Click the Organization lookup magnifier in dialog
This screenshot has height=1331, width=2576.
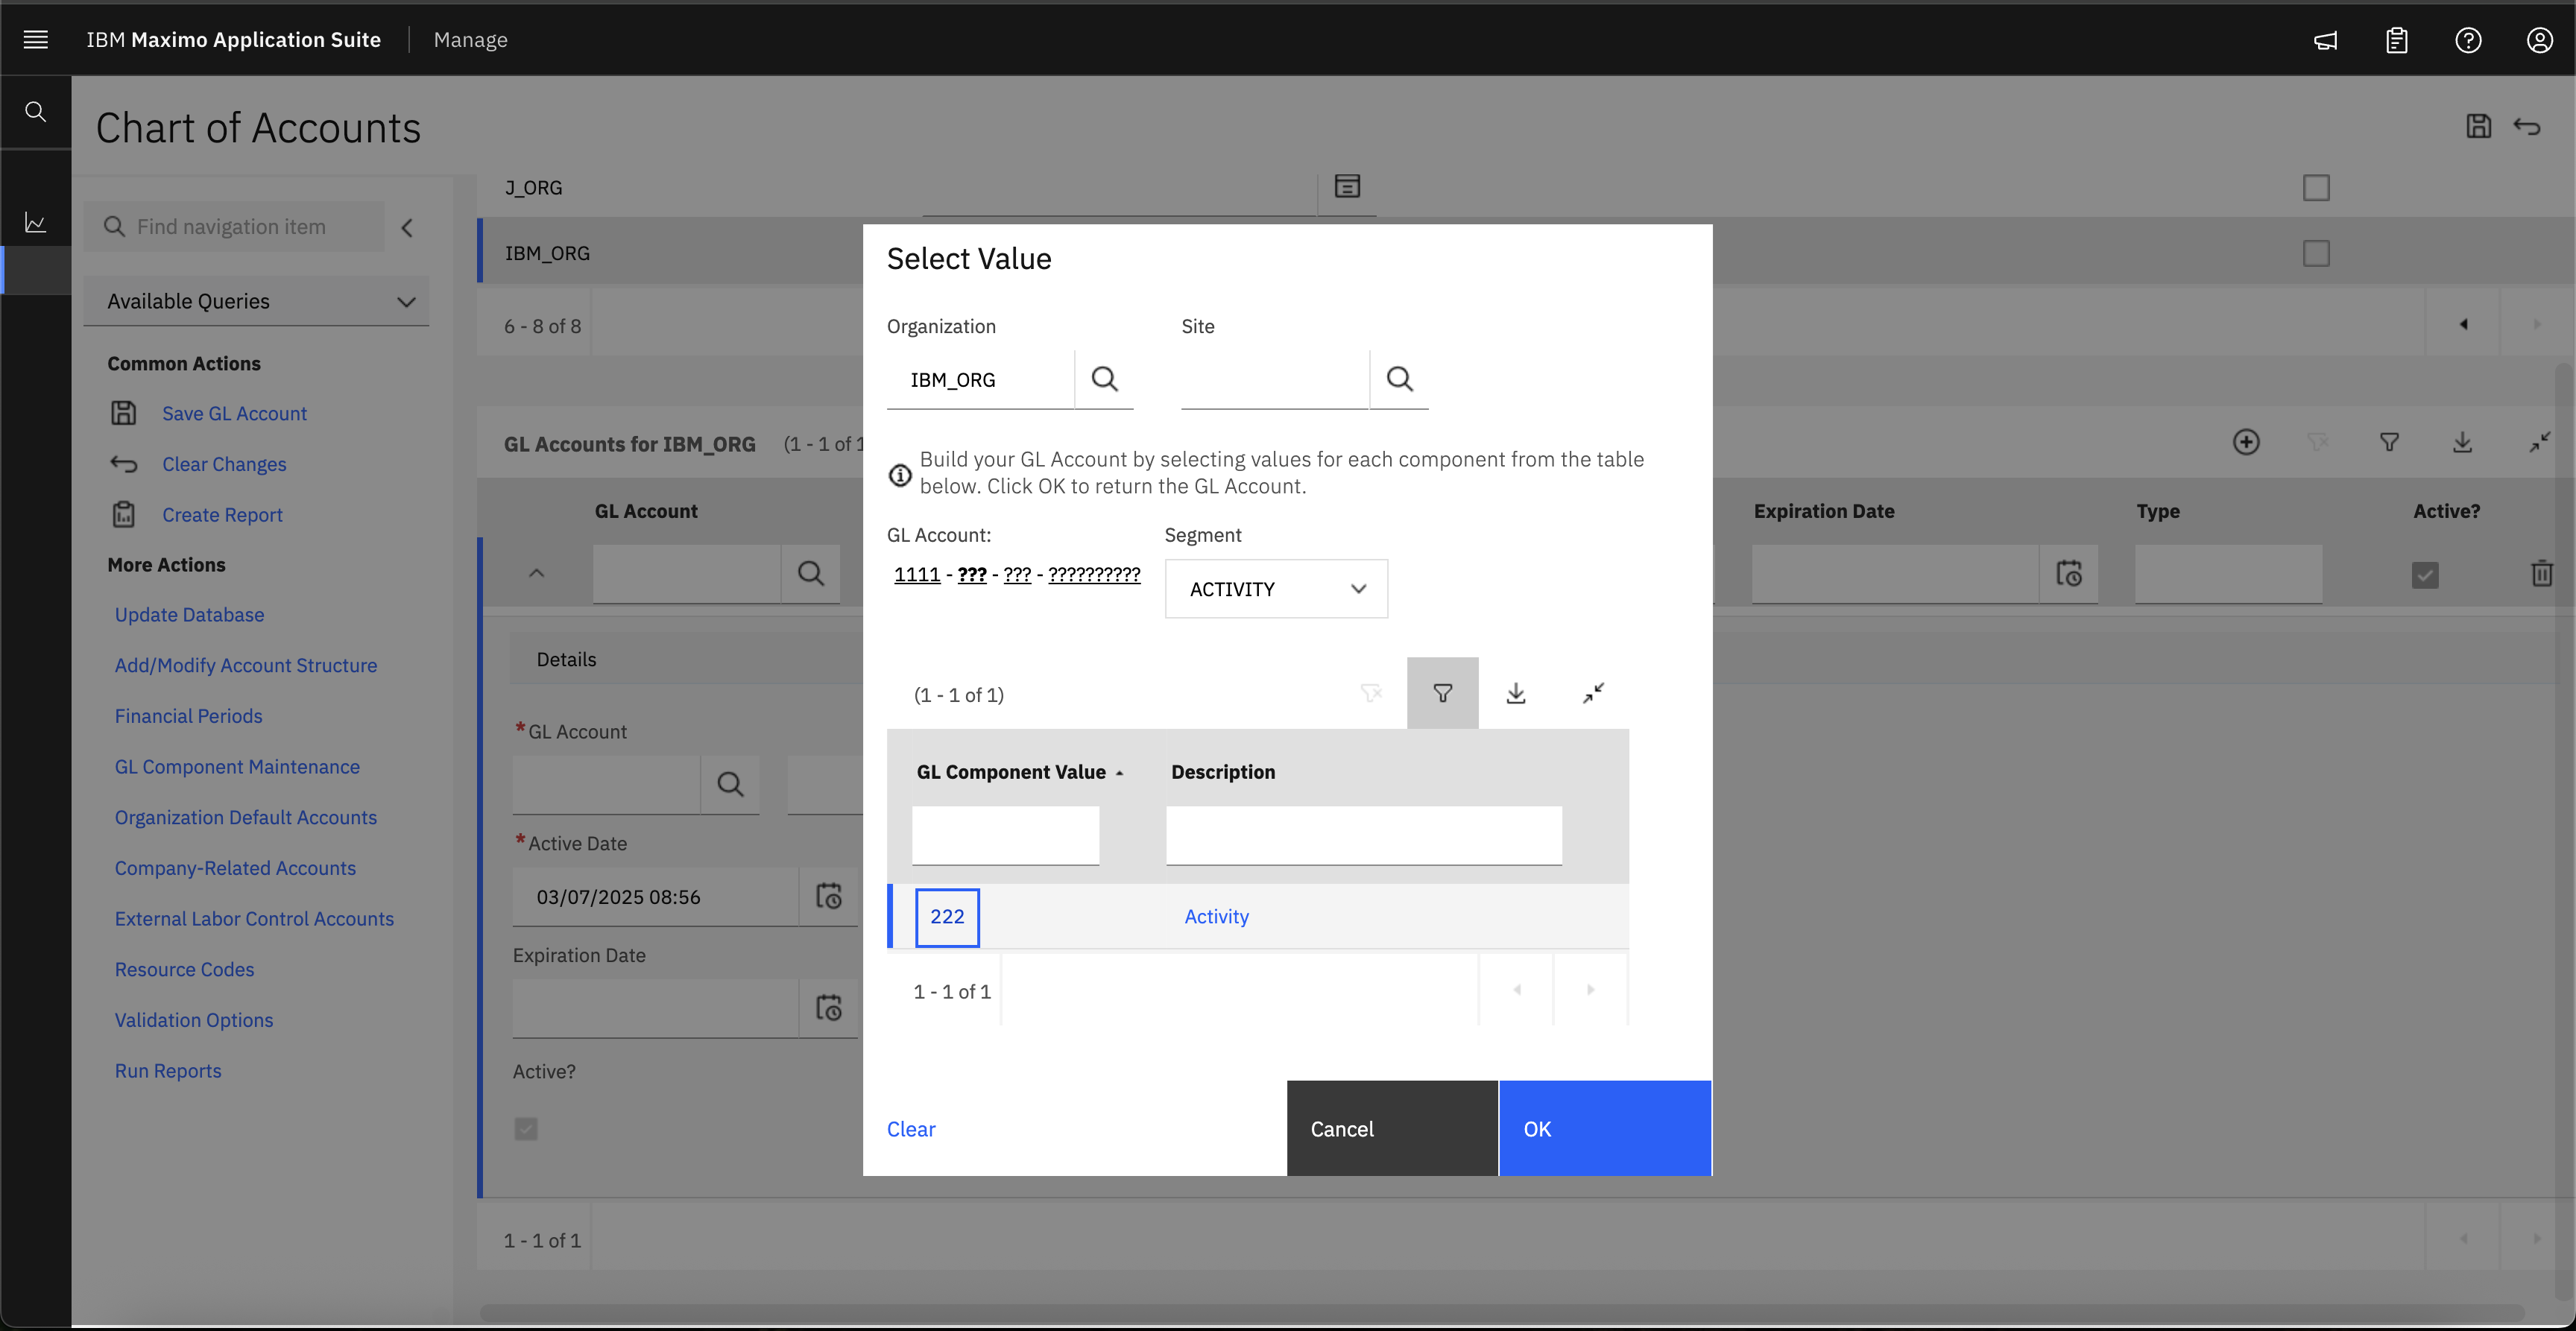pyautogui.click(x=1104, y=379)
